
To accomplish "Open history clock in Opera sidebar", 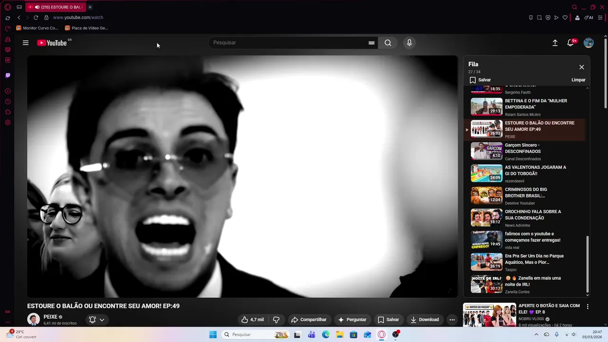I will [8, 102].
